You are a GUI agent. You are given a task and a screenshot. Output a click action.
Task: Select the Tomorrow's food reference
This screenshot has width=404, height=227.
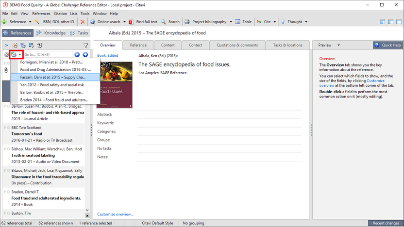point(44,134)
